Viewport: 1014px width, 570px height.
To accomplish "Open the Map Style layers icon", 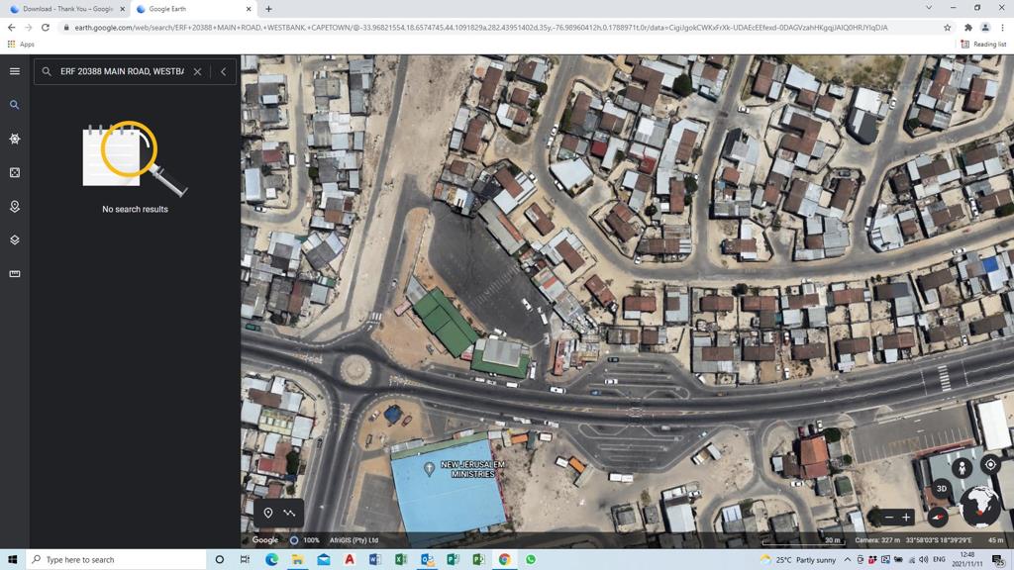I will pos(14,239).
